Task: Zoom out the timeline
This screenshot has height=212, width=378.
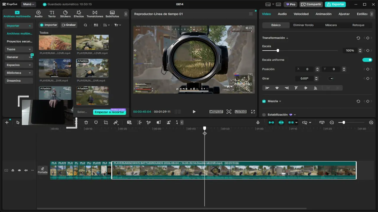Action: tap(332, 122)
